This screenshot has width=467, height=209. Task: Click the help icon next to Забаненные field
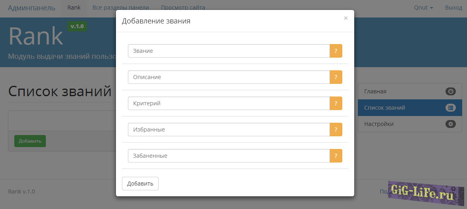[336, 156]
